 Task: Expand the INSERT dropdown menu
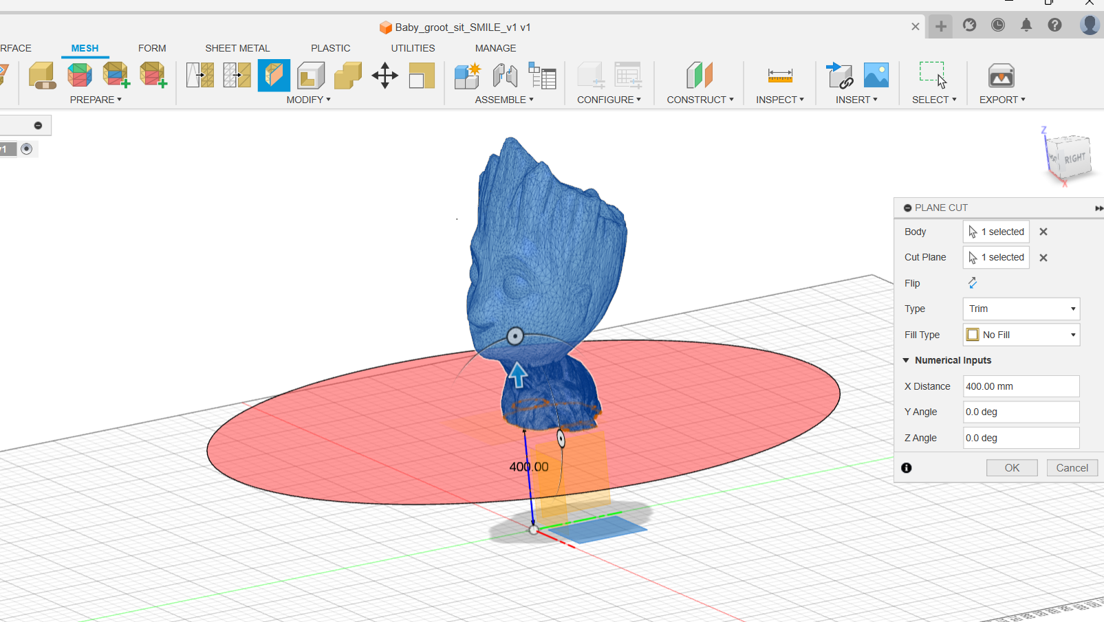856,100
